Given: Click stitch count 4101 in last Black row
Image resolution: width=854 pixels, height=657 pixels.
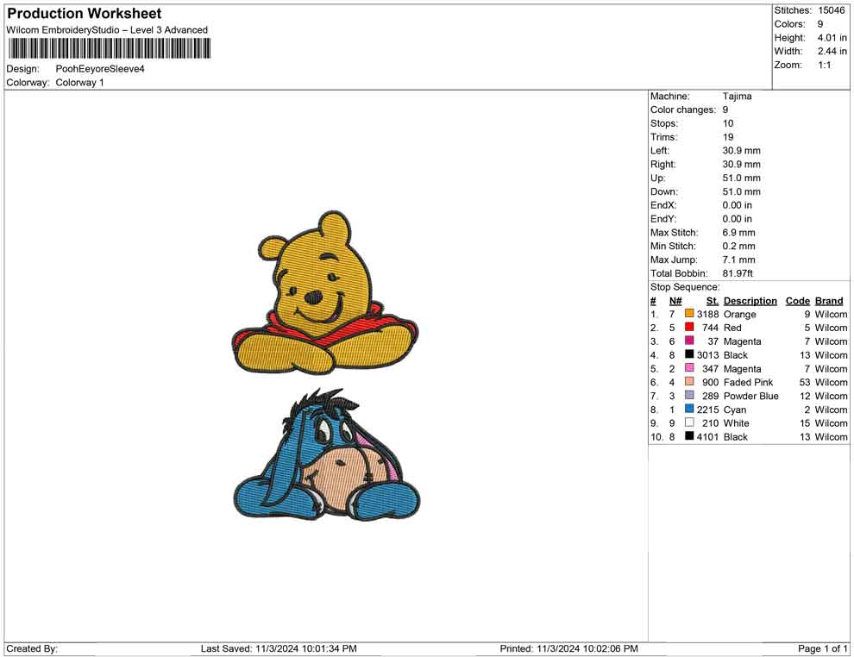Looking at the screenshot, I should (707, 436).
